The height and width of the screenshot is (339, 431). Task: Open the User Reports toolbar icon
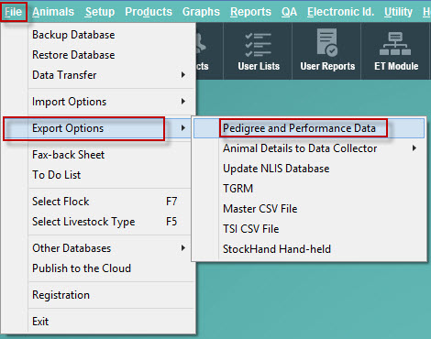tap(327, 51)
